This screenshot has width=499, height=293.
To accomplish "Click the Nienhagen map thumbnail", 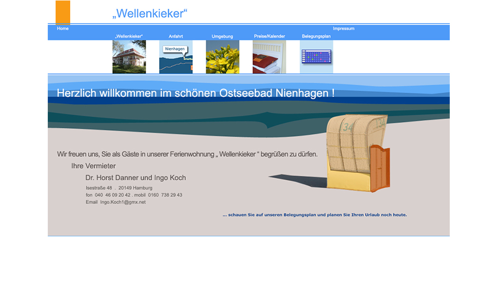I will (x=176, y=57).
